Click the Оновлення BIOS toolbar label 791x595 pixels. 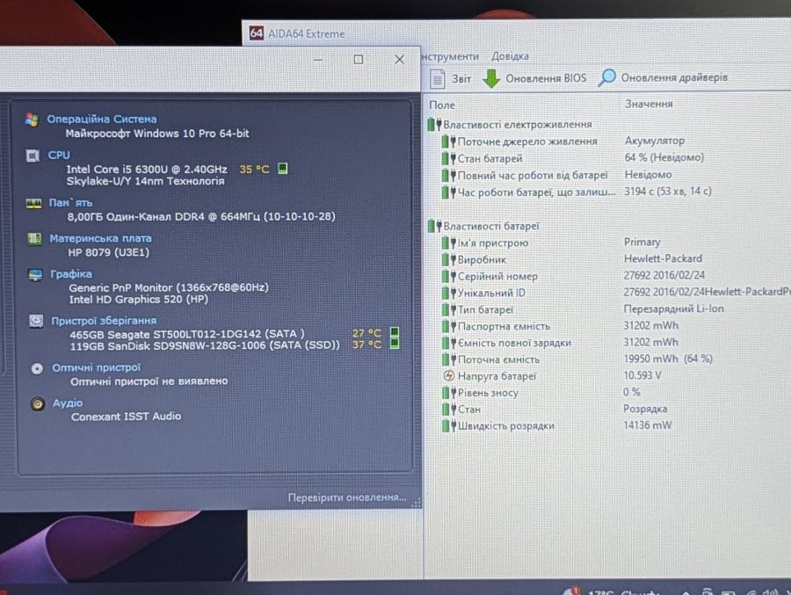pos(546,78)
